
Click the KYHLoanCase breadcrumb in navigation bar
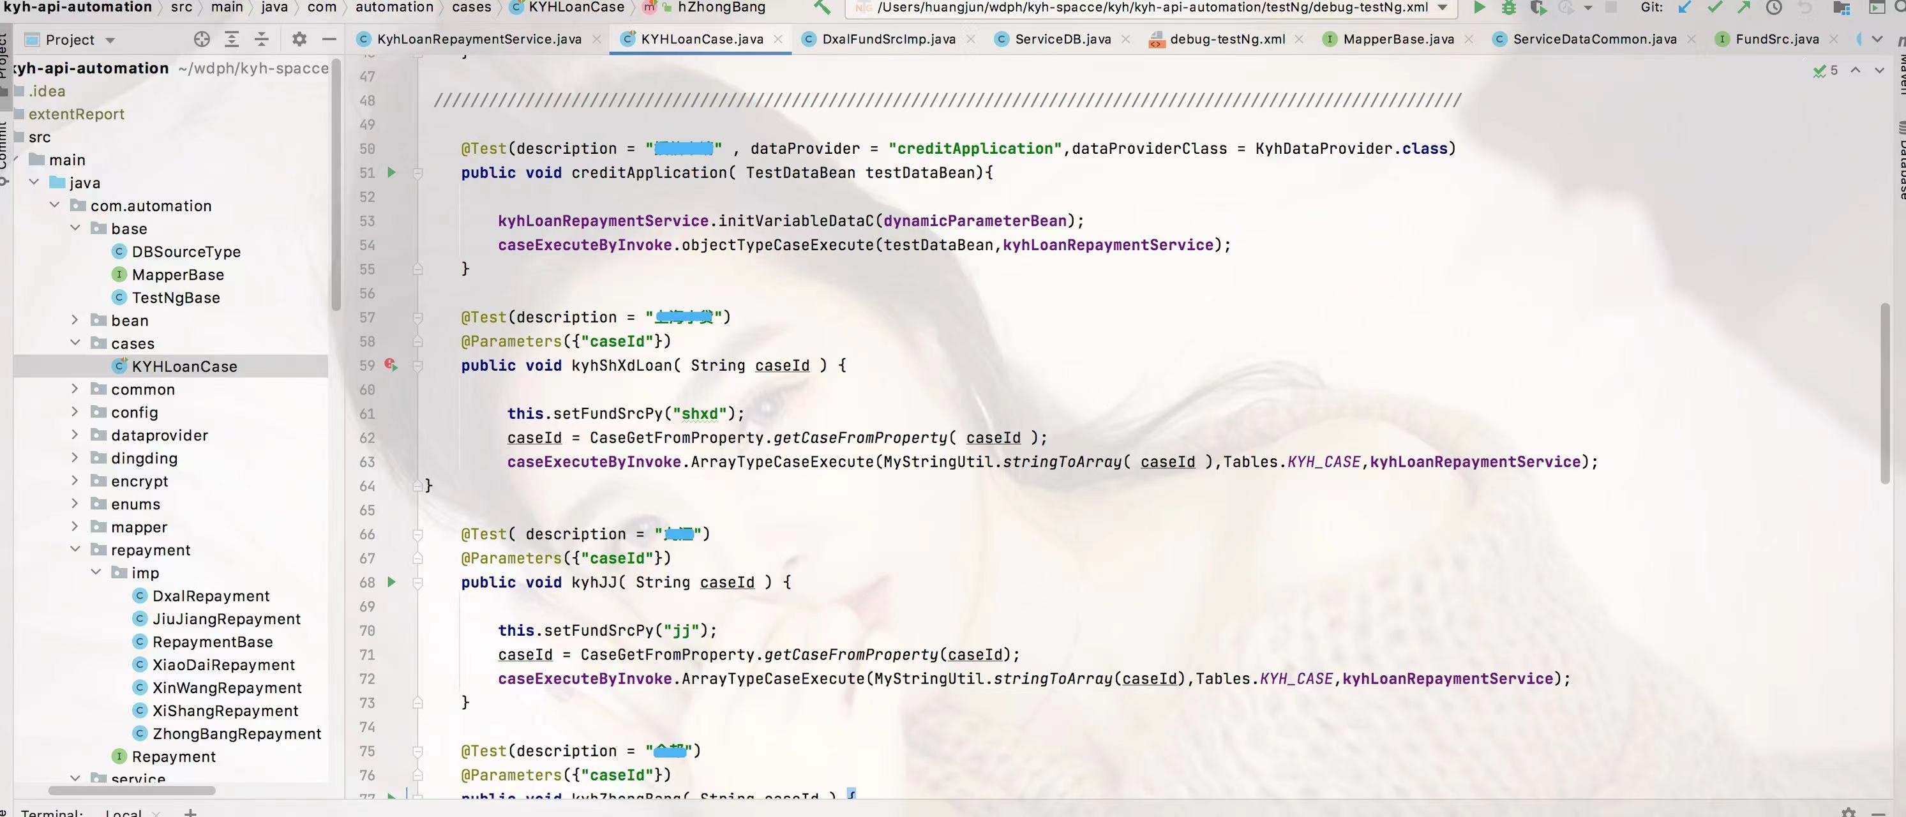pos(576,8)
